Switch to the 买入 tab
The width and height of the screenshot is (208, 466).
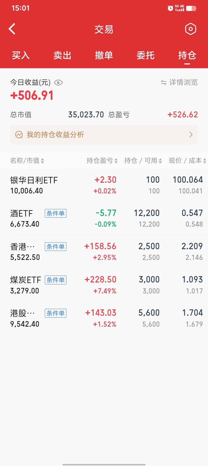[x=21, y=55]
